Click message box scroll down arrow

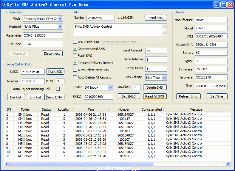[x=164, y=33]
